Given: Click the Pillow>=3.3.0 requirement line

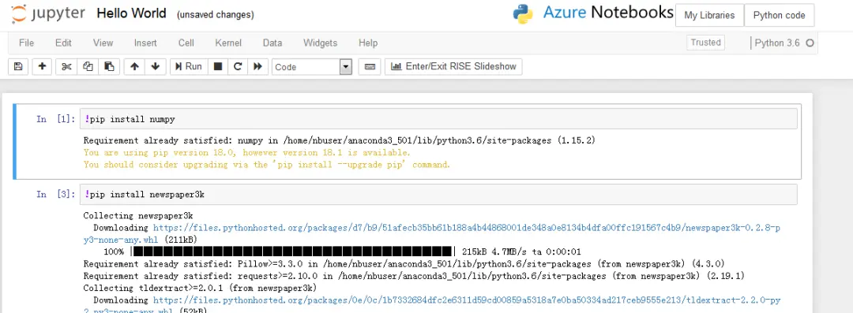Looking at the screenshot, I should point(404,263).
